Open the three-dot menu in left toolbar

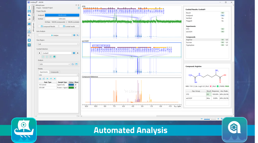click(x=29, y=8)
